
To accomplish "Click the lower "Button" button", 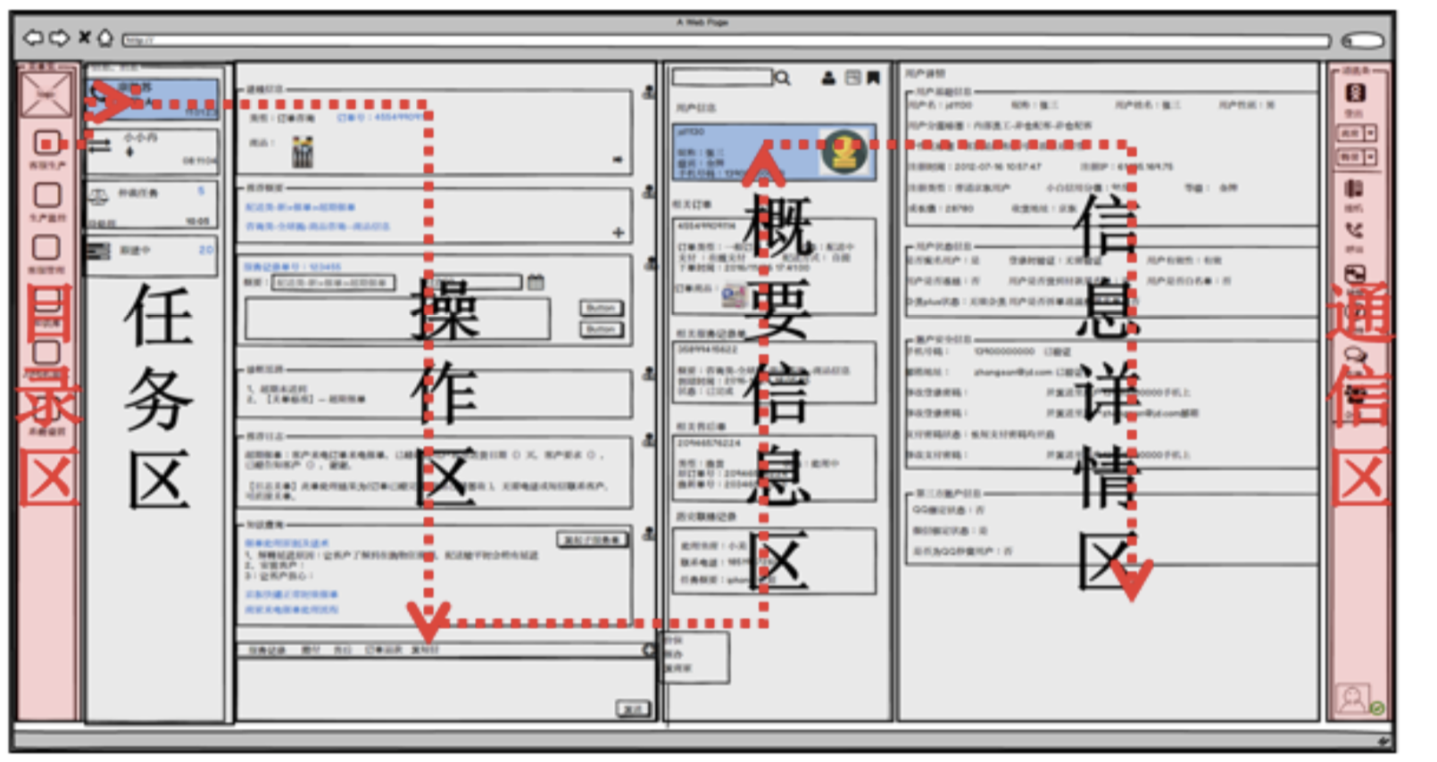I will tap(601, 329).
